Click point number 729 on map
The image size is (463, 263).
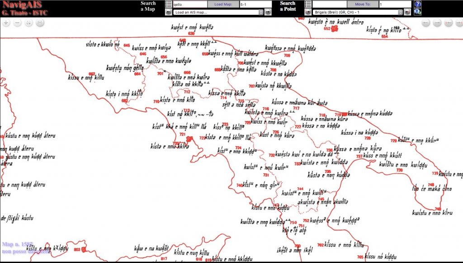(394, 141)
